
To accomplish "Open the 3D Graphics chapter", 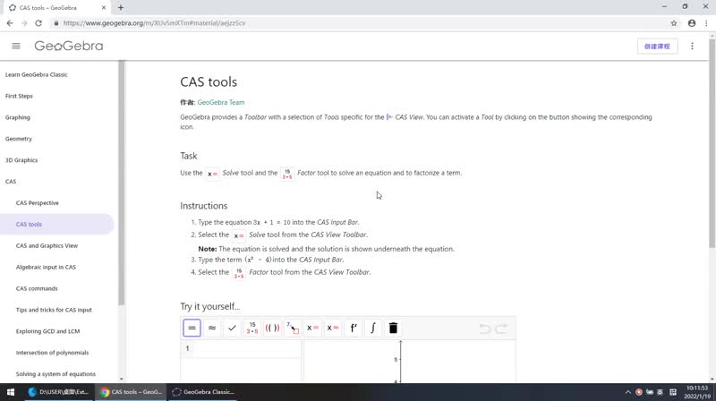I will (21, 160).
